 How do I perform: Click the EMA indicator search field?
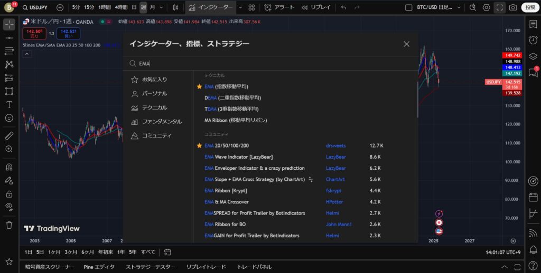pyautogui.click(x=270, y=64)
